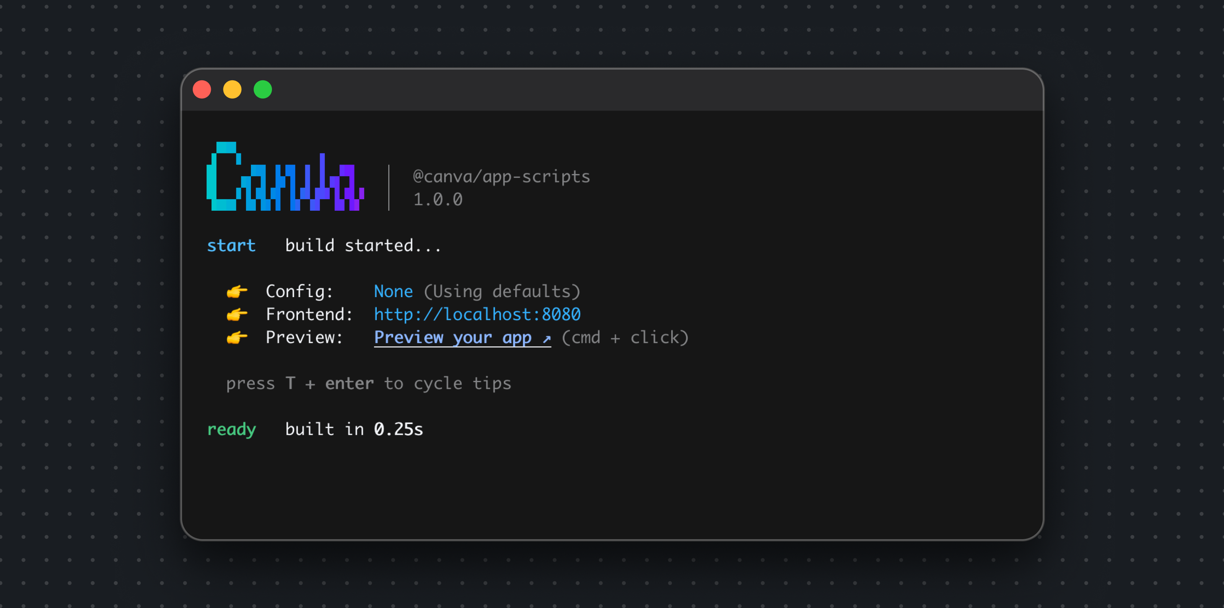This screenshot has height=608, width=1224.
Task: Open the http://localhost:8080 frontend link
Action: [x=477, y=314]
